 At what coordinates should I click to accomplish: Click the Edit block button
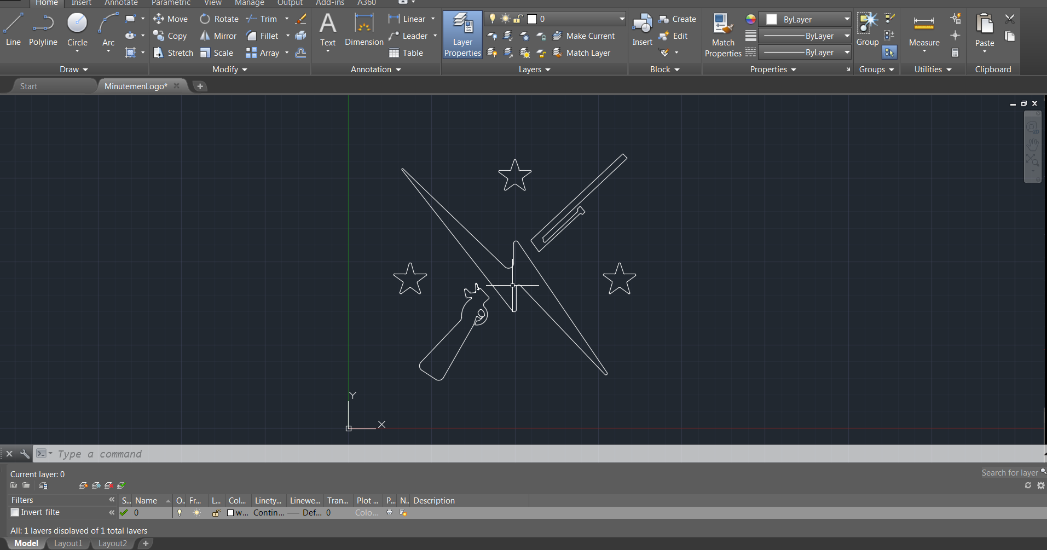(673, 36)
